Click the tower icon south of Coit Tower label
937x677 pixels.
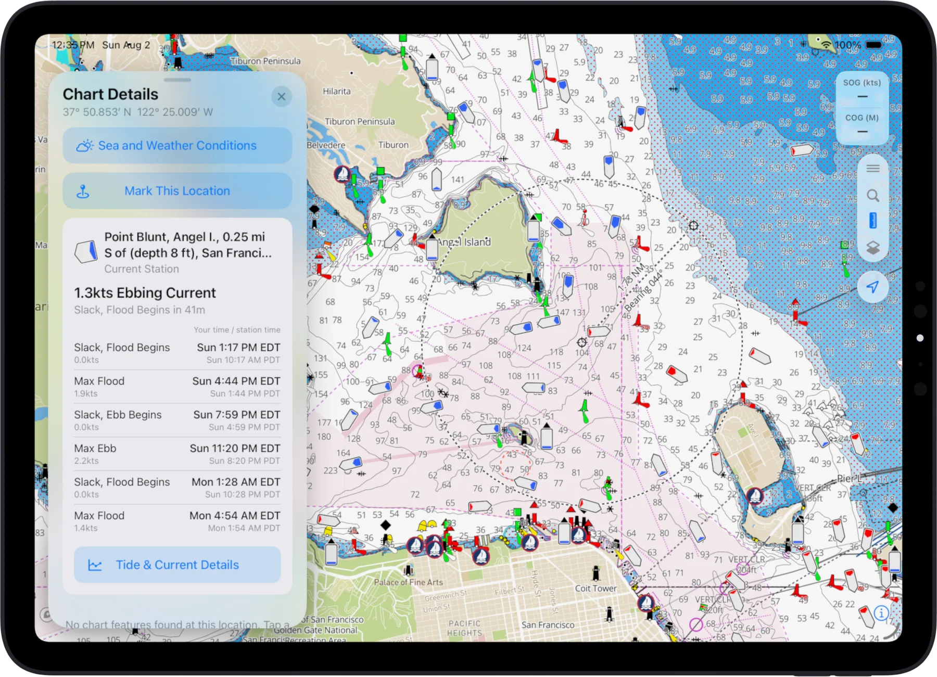609,614
